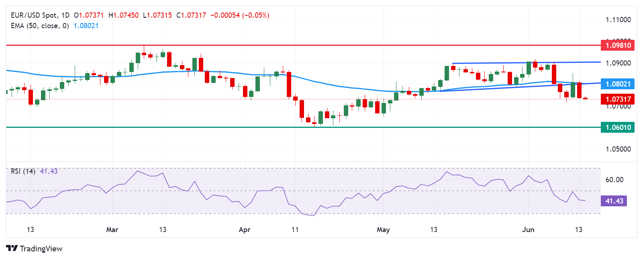This screenshot has width=643, height=259.
Task: Click the Mar label on time axis
Action: (112, 230)
